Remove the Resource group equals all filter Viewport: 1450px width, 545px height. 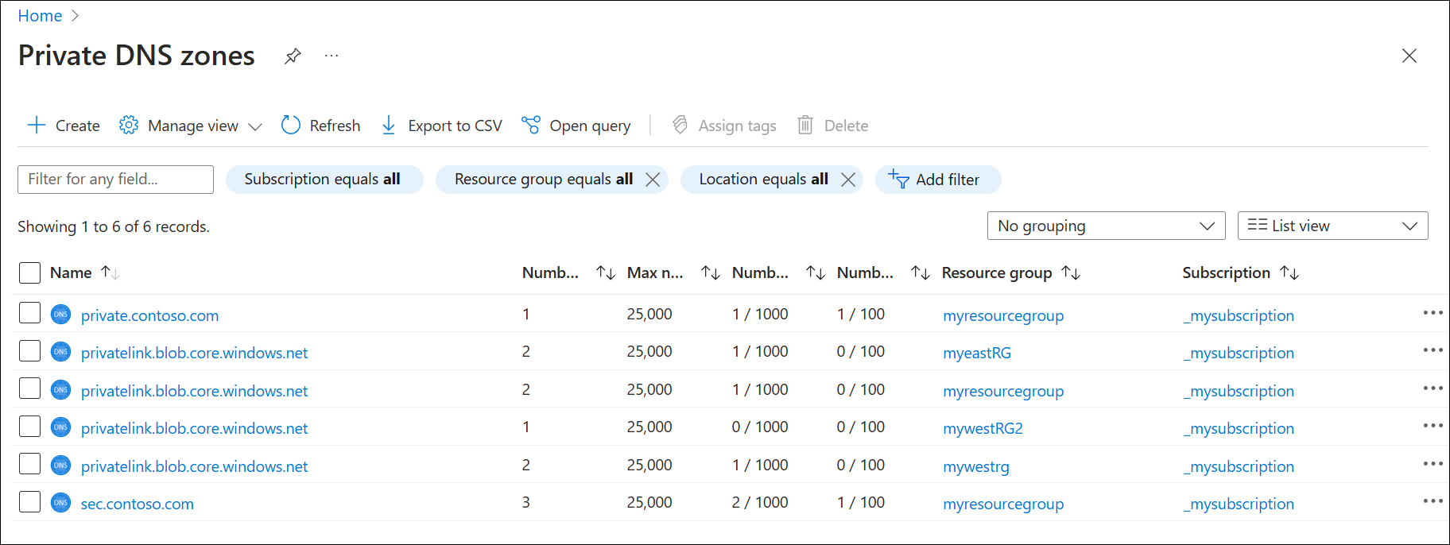pyautogui.click(x=653, y=180)
